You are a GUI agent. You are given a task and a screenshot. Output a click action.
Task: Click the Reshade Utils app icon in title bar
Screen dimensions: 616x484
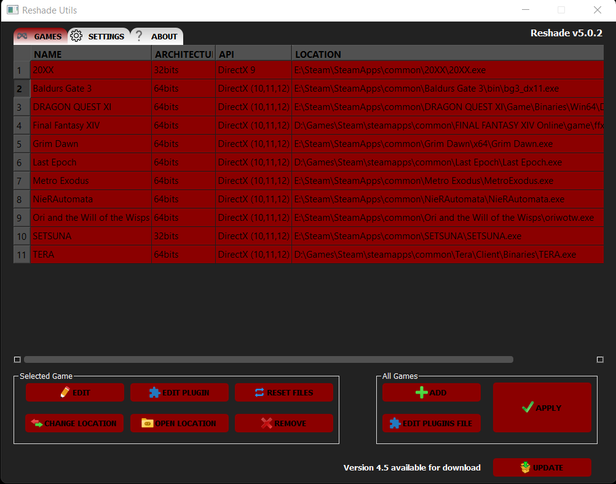tap(12, 10)
